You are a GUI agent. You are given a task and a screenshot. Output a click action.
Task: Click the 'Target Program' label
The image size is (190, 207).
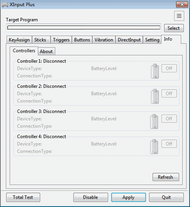(x=22, y=20)
